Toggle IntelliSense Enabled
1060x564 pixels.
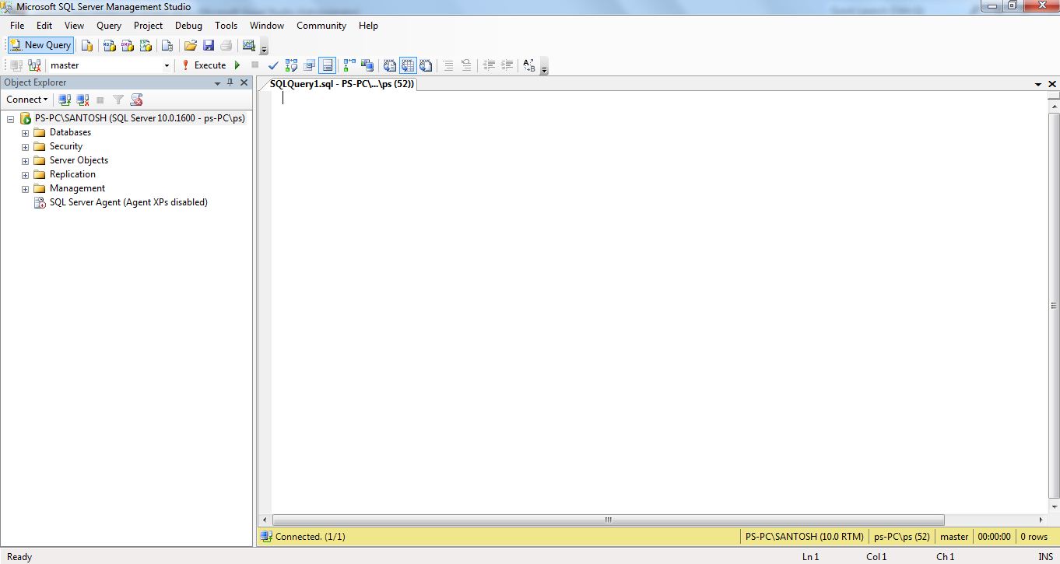pyautogui.click(x=328, y=65)
